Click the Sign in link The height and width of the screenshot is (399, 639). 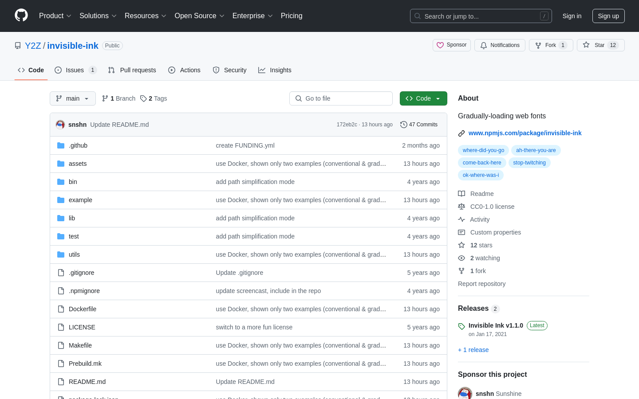click(572, 16)
